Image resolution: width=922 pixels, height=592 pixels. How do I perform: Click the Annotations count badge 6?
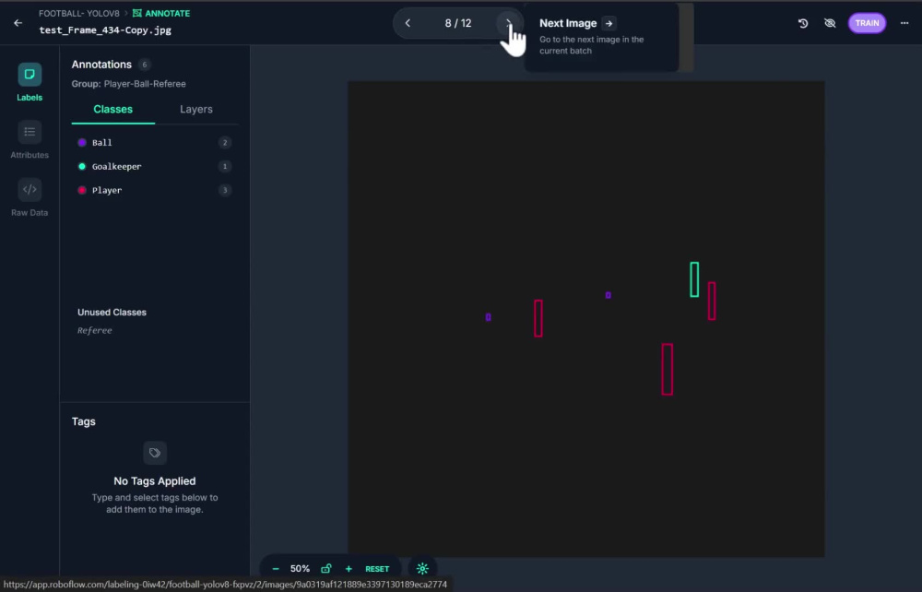click(x=144, y=65)
